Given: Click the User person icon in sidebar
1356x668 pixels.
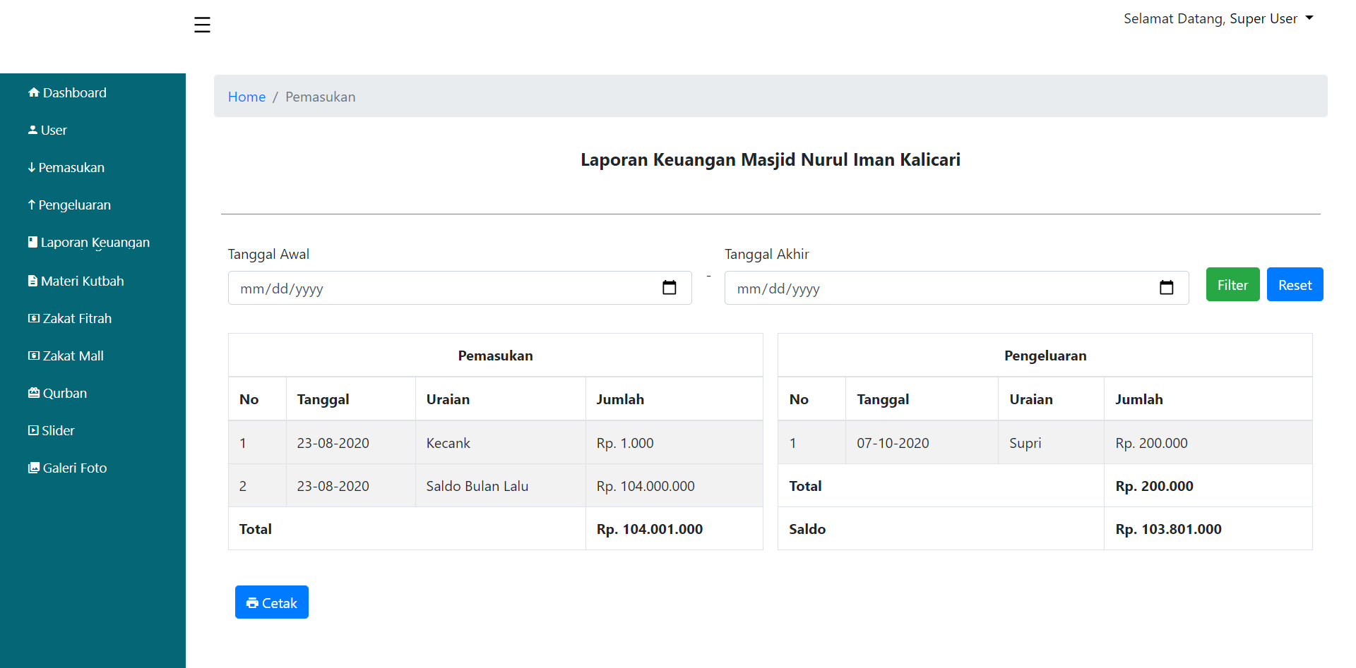Looking at the screenshot, I should point(32,130).
